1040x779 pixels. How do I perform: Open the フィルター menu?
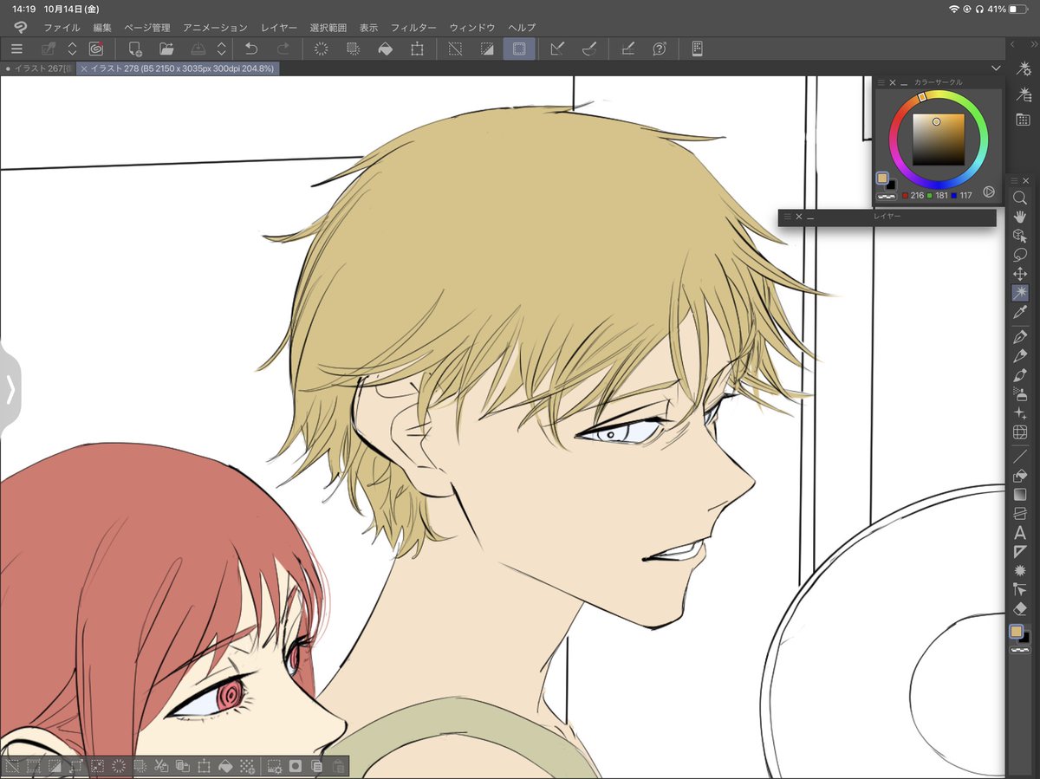[x=413, y=28]
